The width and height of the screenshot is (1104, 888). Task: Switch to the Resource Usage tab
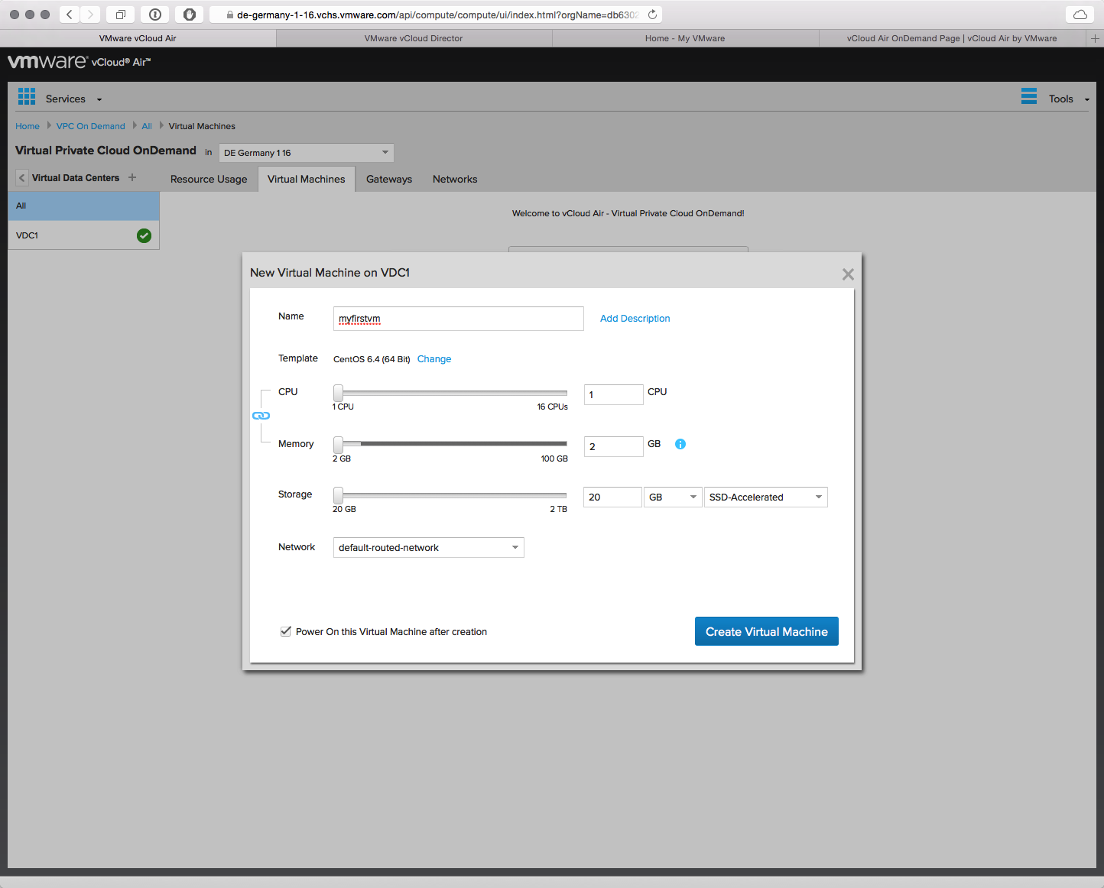(x=209, y=180)
